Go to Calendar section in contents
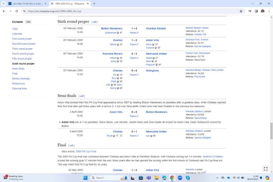This screenshot has width=273, height=182. pyautogui.click(x=17, y=34)
